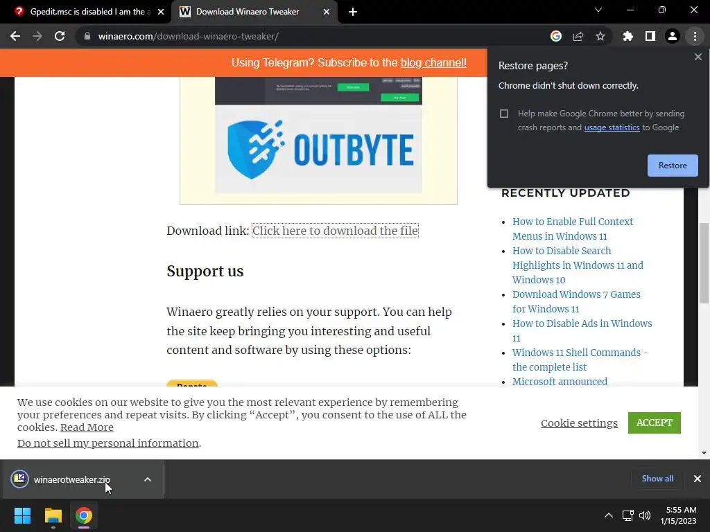Open Cookie settings
Viewport: 710px width, 532px height.
(x=579, y=423)
